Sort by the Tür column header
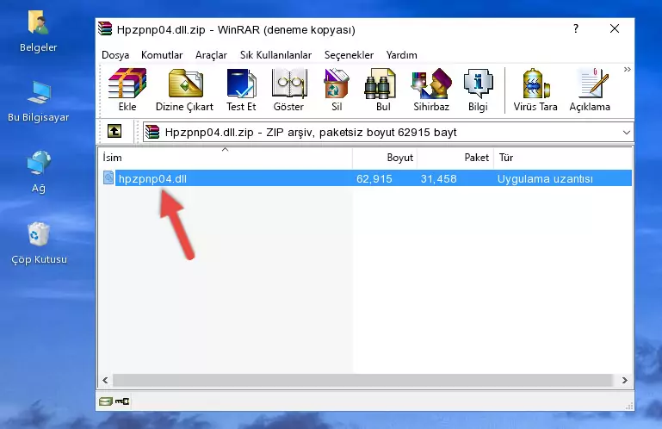The height and width of the screenshot is (429, 662). point(563,158)
